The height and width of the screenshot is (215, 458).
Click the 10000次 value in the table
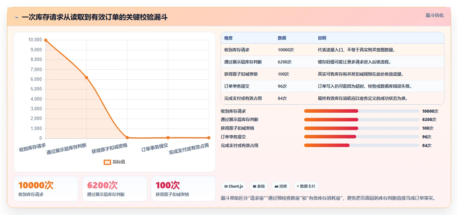point(286,50)
